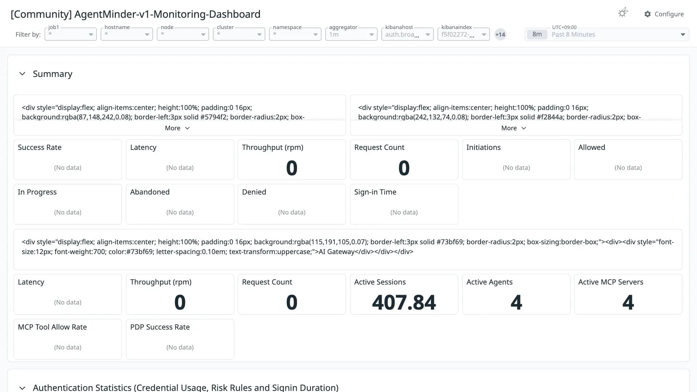Open the job1 filter dropdown
This screenshot has height=392, width=697.
pos(70,34)
